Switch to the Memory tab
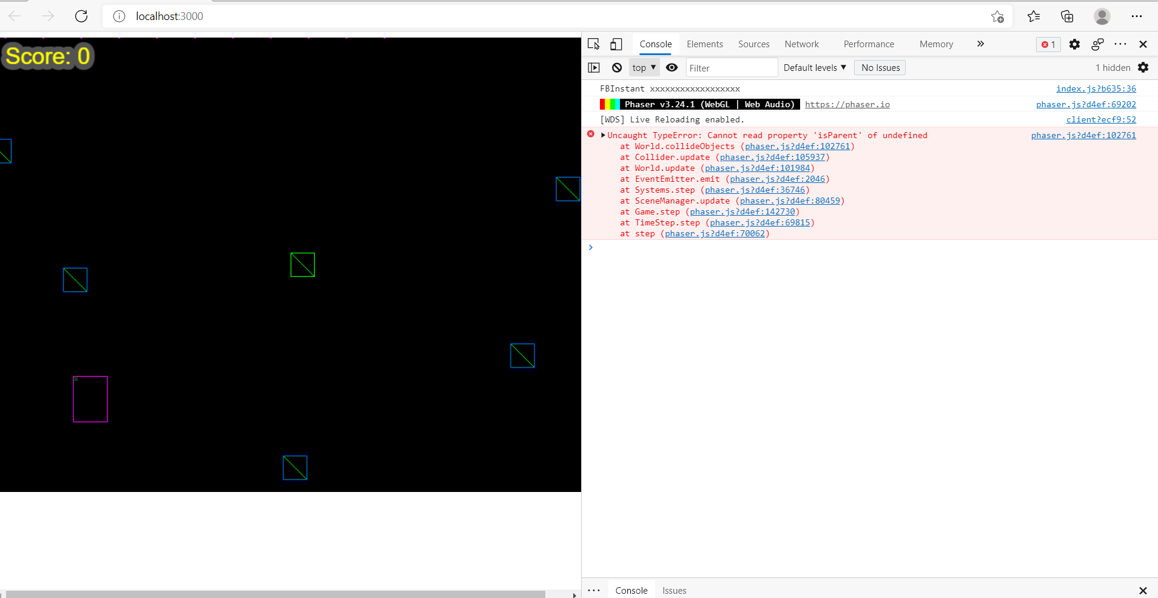 pyautogui.click(x=936, y=44)
